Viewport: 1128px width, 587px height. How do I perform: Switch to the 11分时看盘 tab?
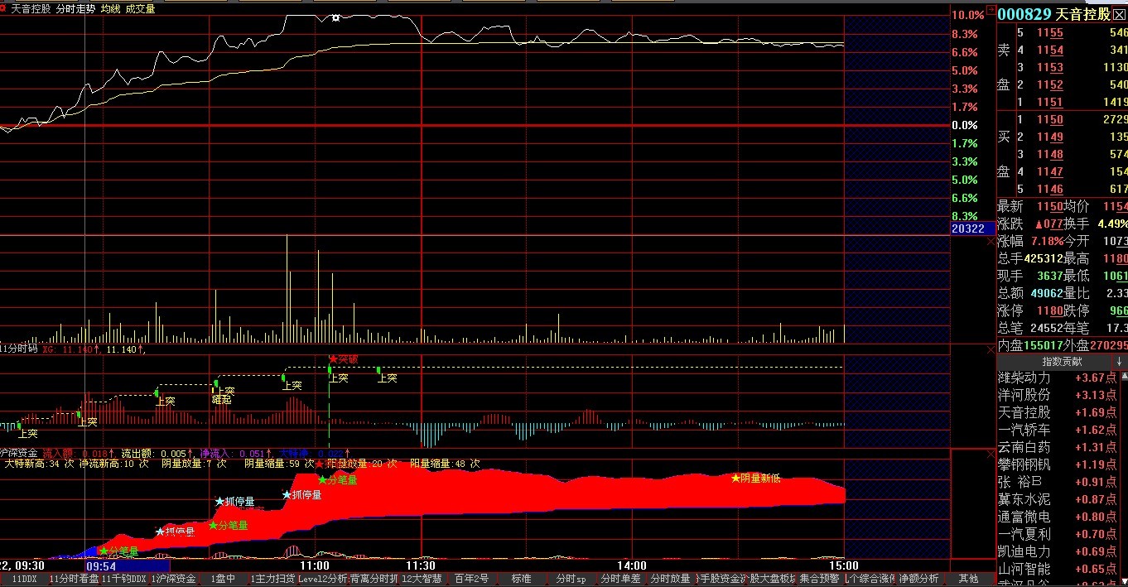pos(74,579)
